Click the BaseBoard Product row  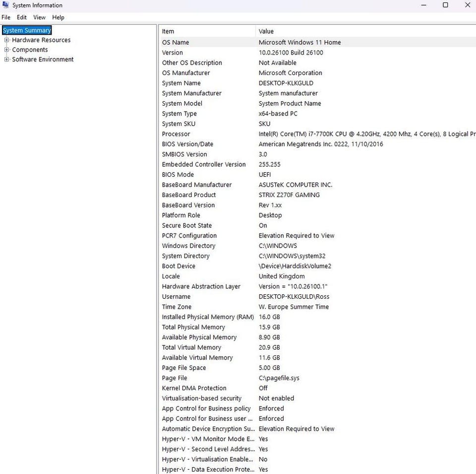pos(189,195)
